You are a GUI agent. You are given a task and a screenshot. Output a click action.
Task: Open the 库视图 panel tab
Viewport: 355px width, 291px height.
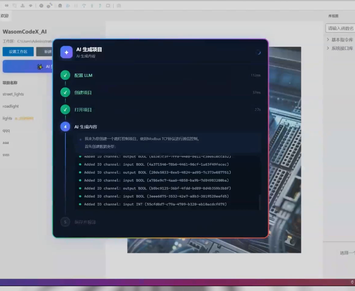click(333, 16)
